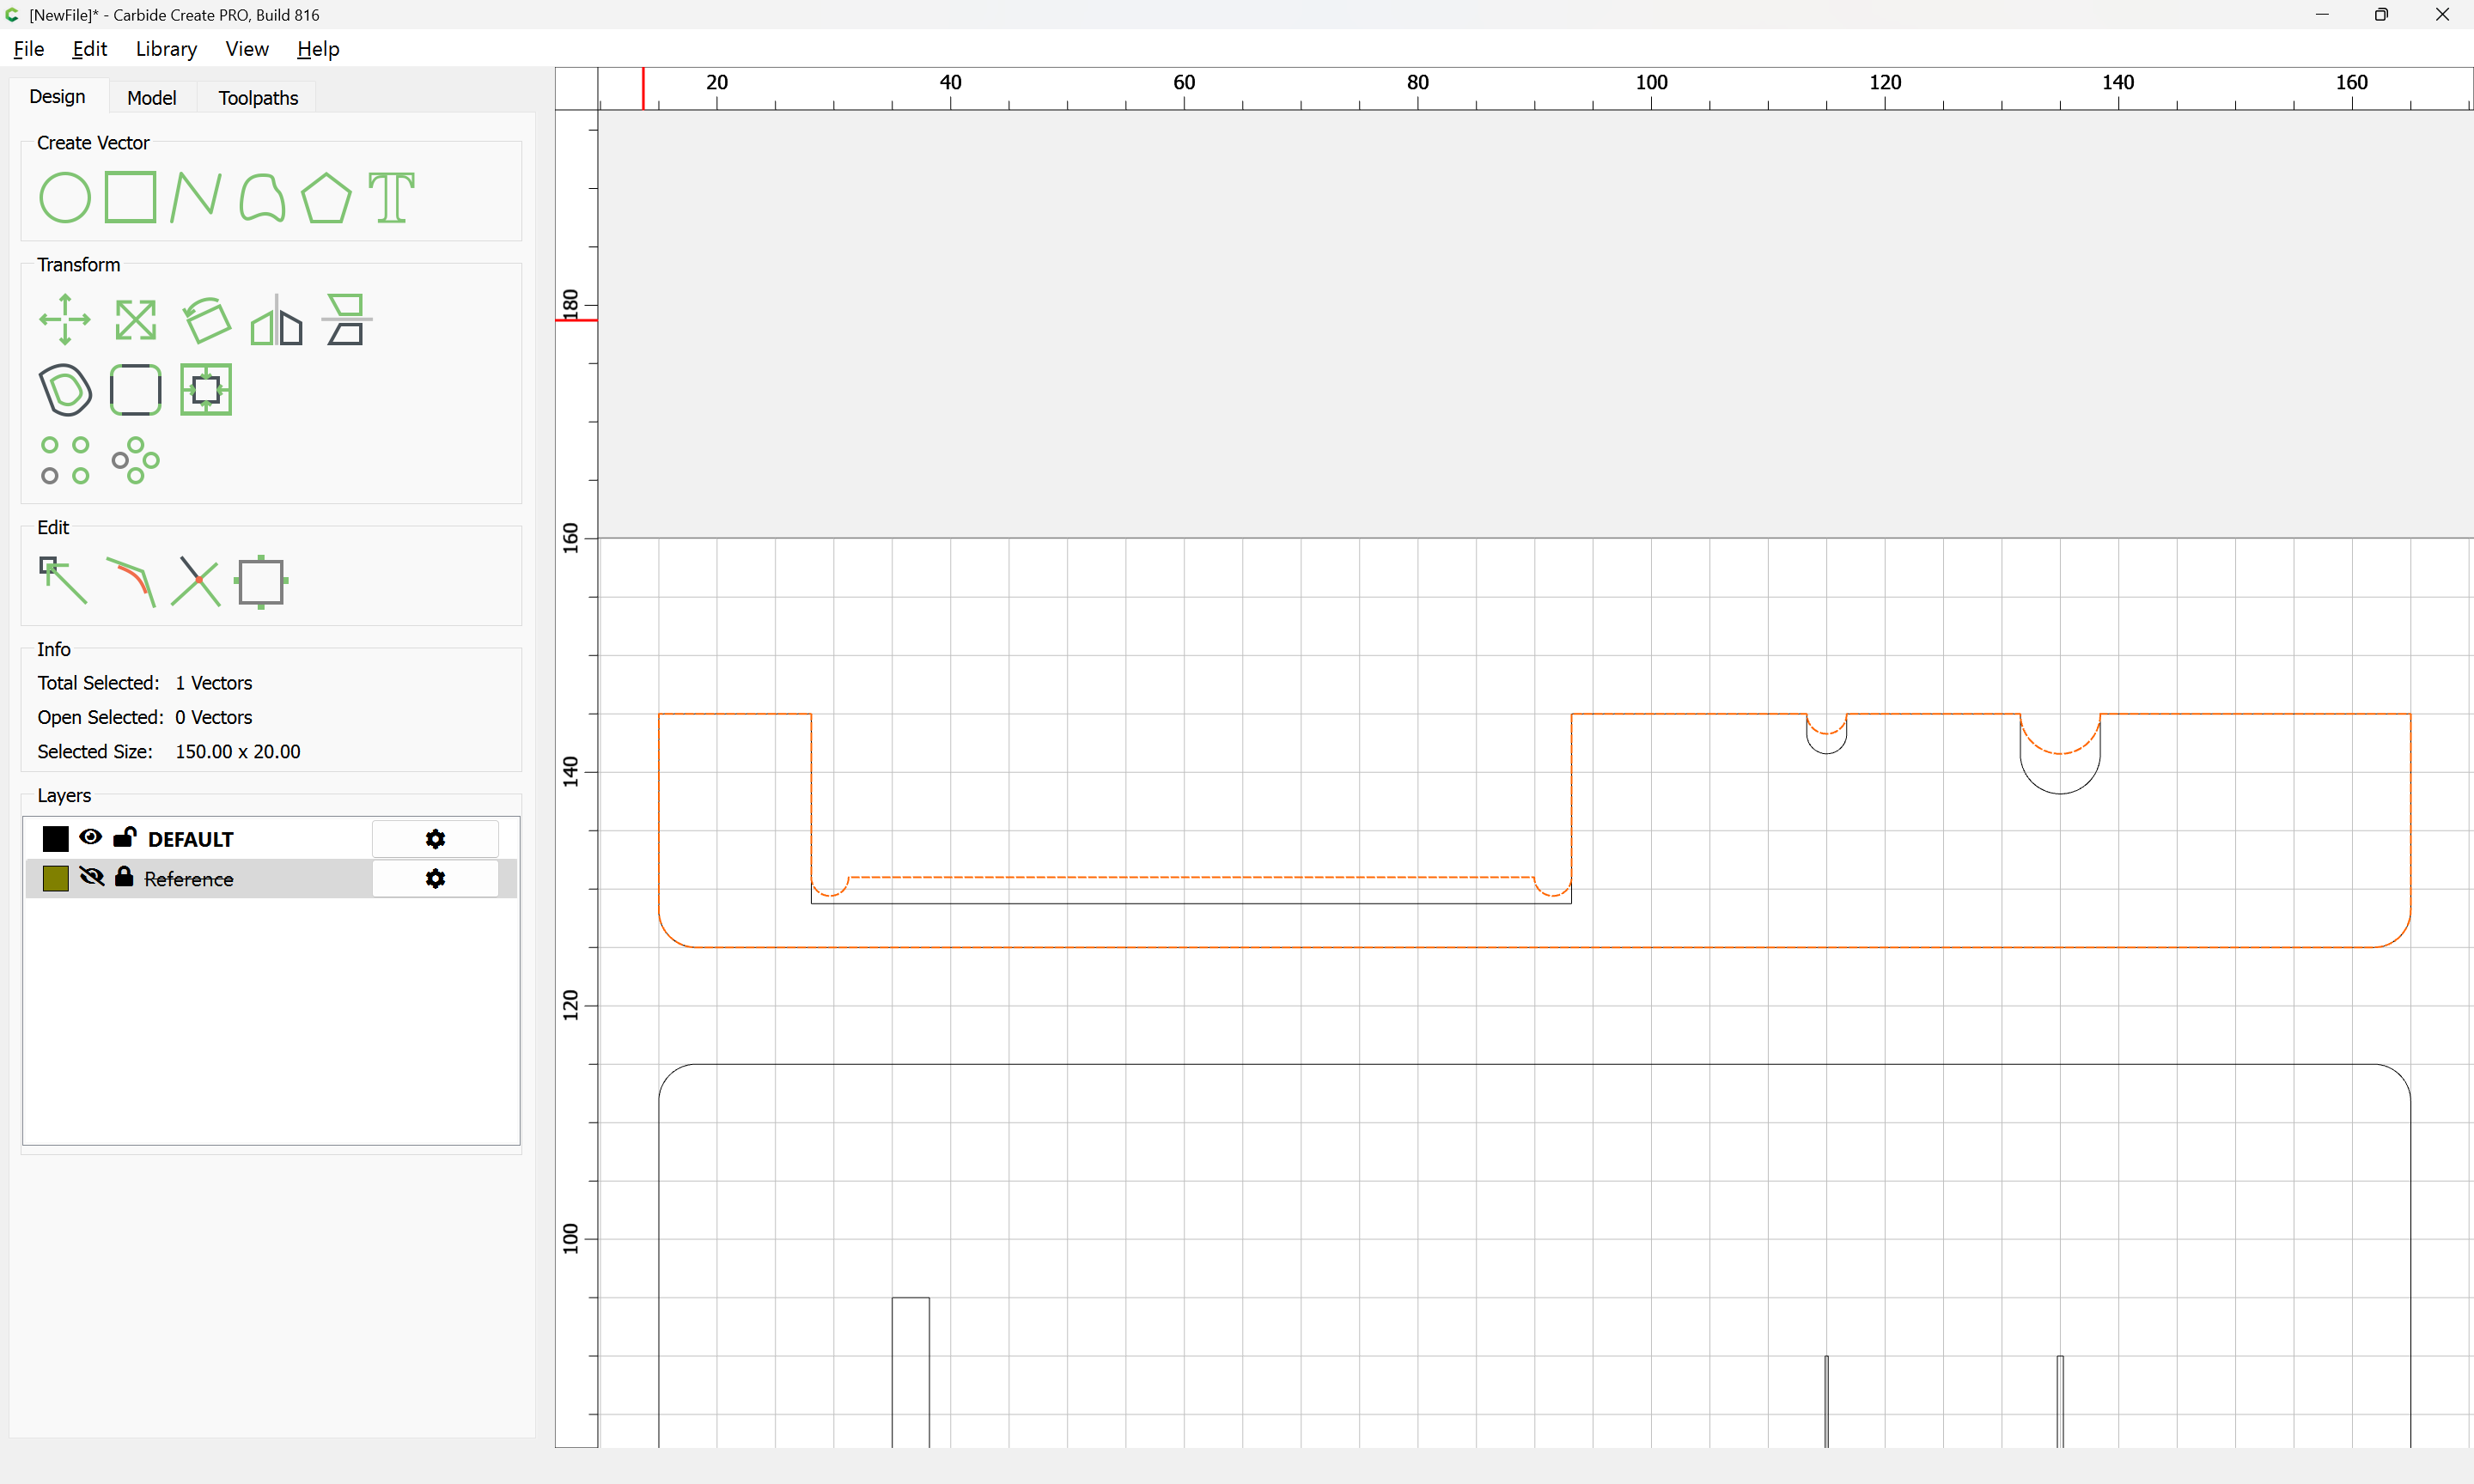The image size is (2474, 1484).
Task: Click the olive Reference layer color swatch
Action: [56, 878]
